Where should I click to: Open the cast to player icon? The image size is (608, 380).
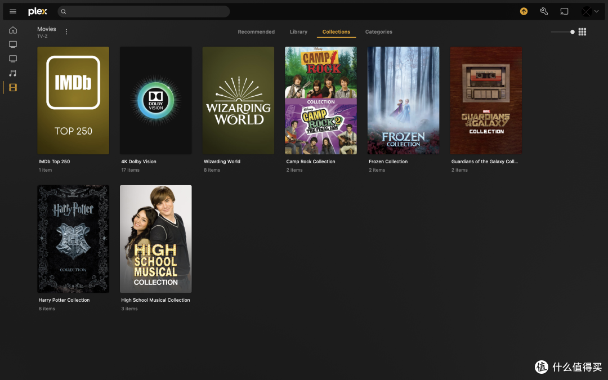(x=564, y=11)
